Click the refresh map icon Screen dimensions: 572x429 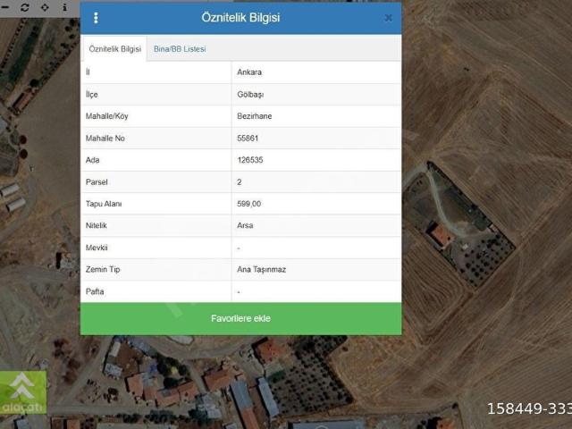click(x=24, y=7)
